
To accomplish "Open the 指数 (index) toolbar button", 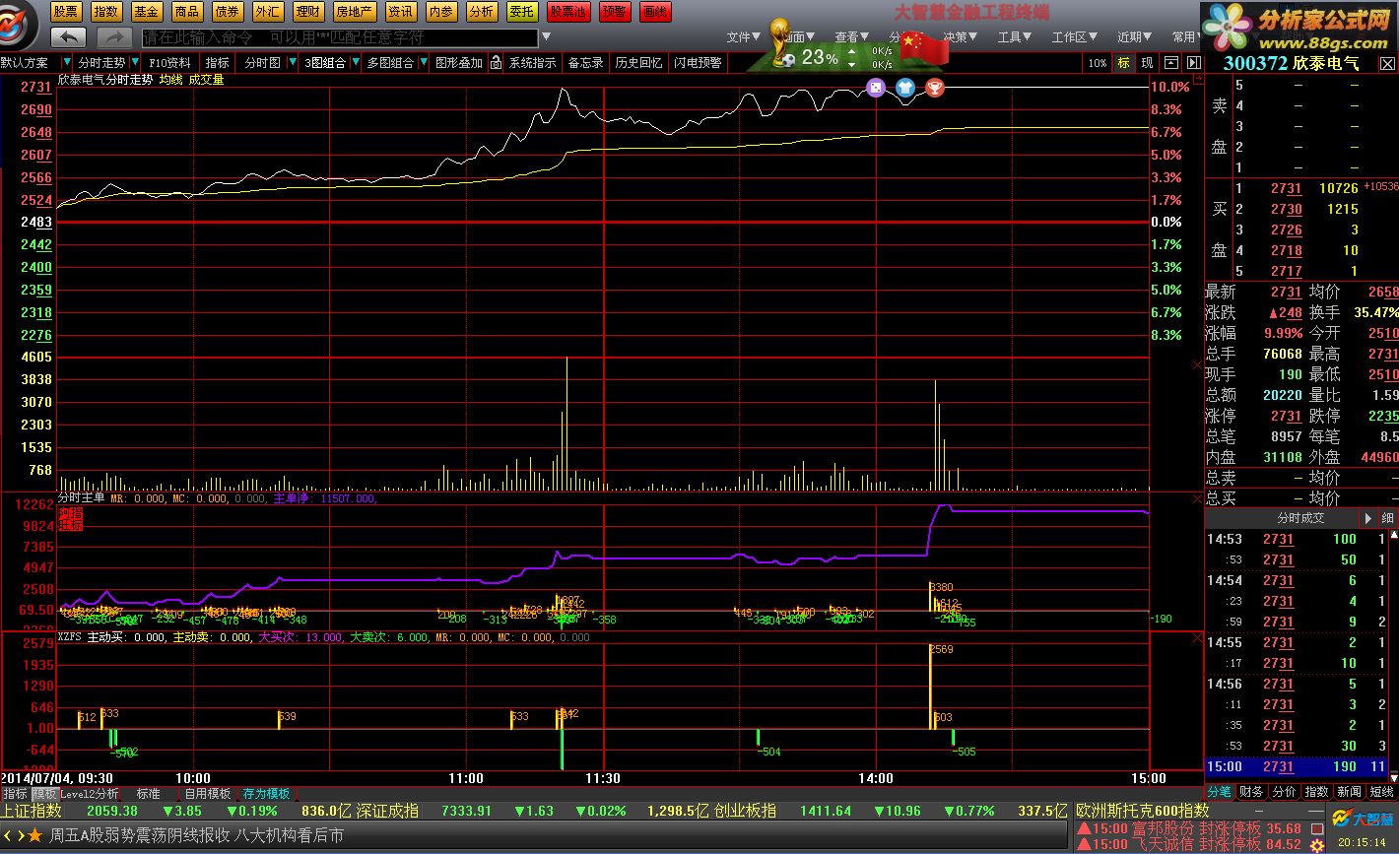I will click(x=106, y=12).
